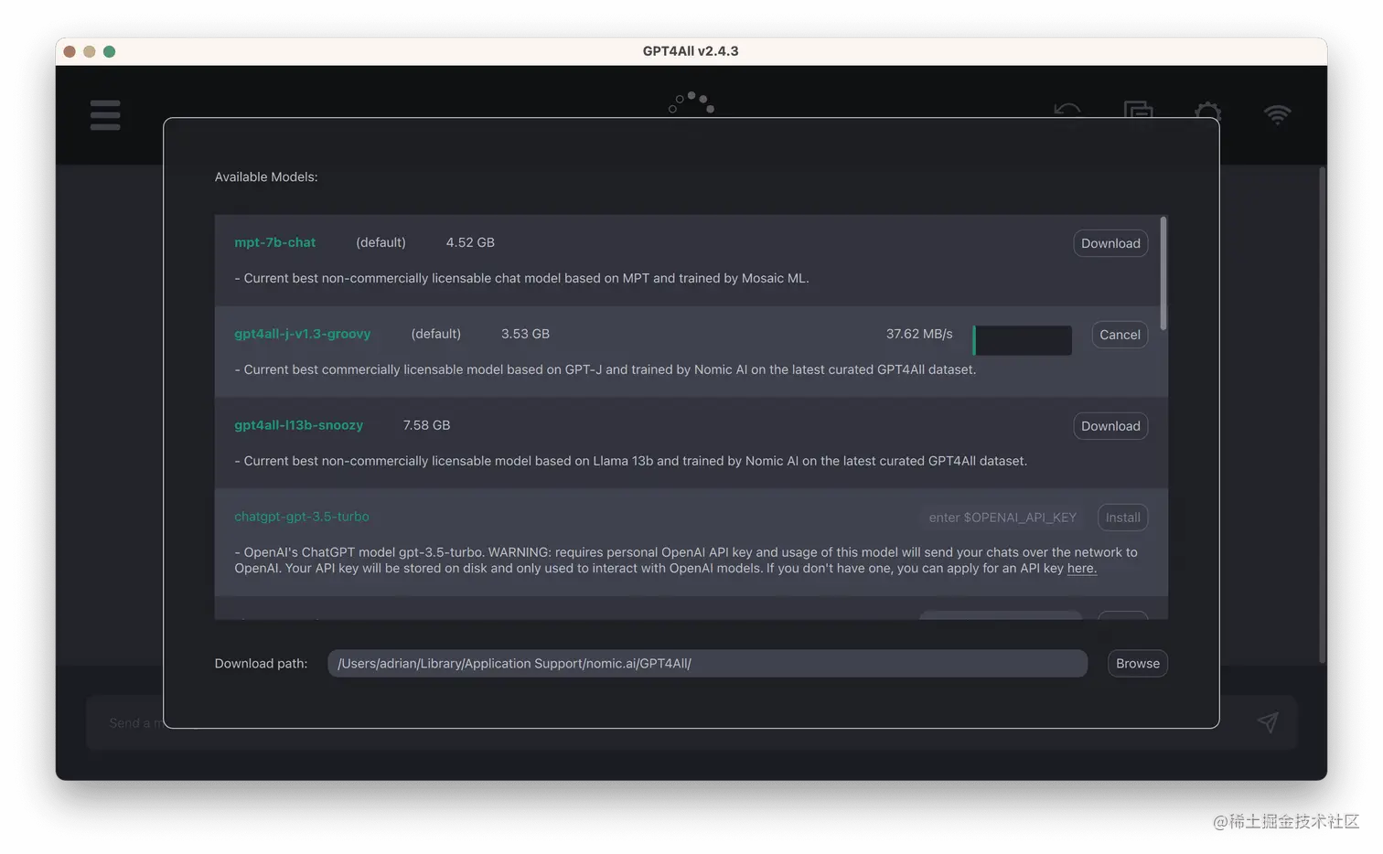This screenshot has height=854, width=1383.
Task: Open the hamburger menu icon
Action: 105,115
